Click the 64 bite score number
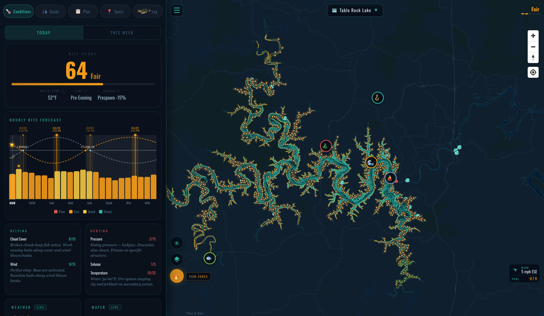Image resolution: width=544 pixels, height=316 pixels. (76, 71)
